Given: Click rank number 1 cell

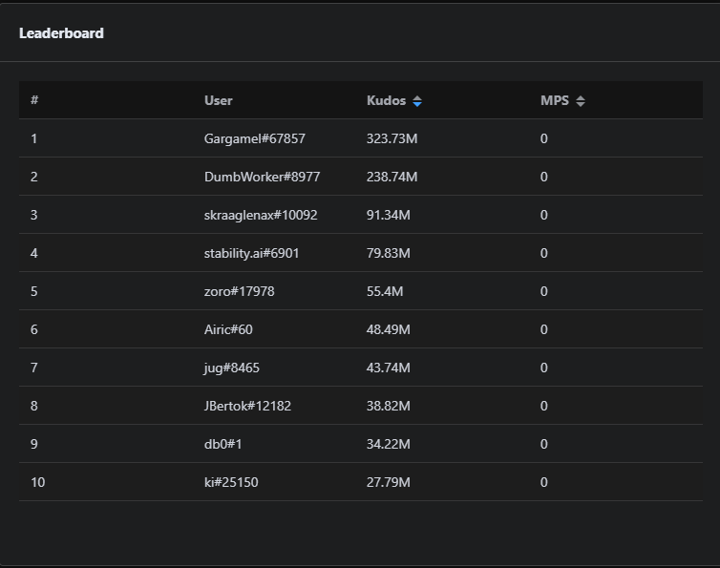Looking at the screenshot, I should point(34,138).
